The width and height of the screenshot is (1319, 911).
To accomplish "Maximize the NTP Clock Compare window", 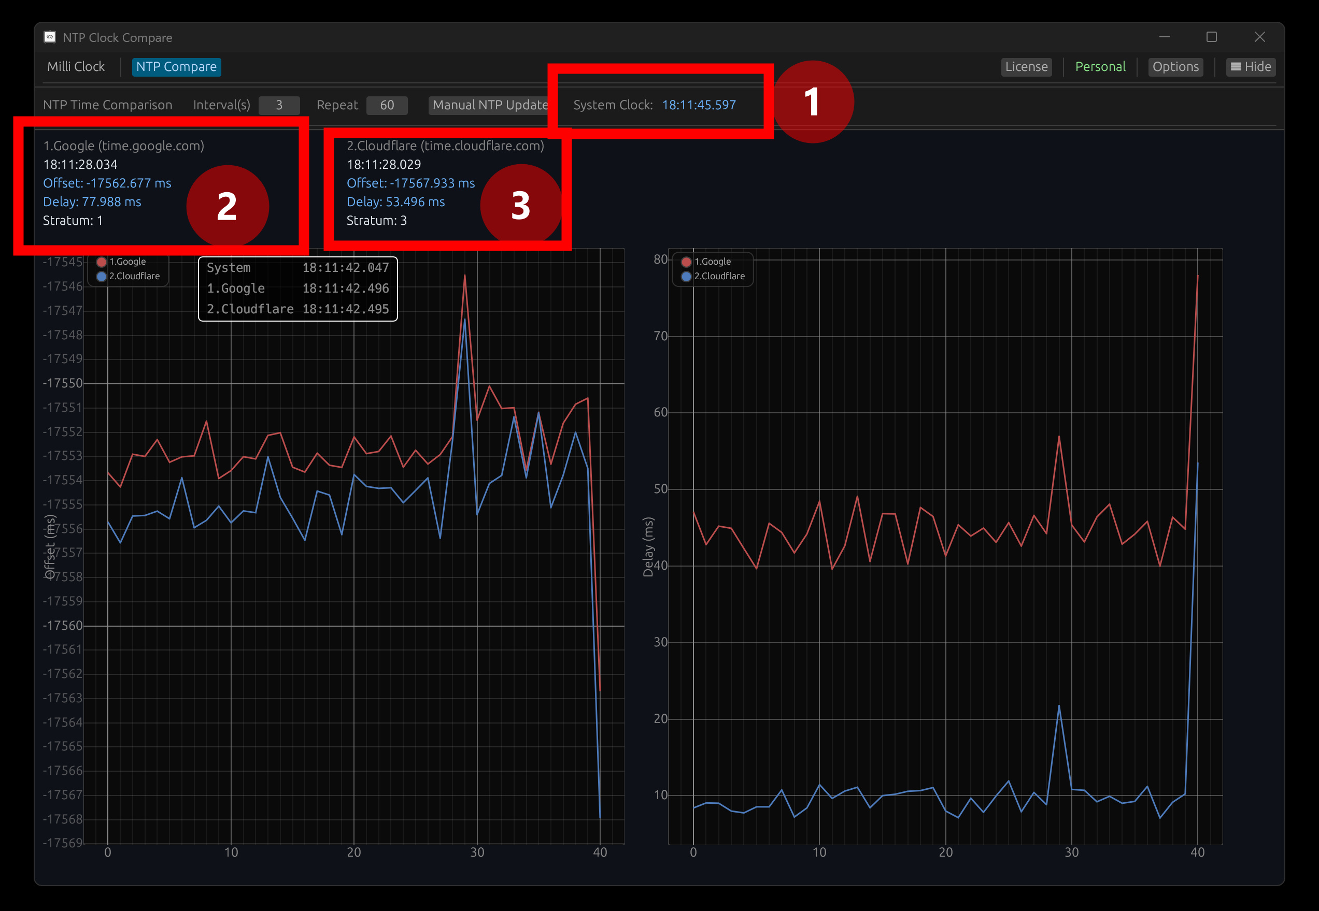I will pyautogui.click(x=1211, y=37).
